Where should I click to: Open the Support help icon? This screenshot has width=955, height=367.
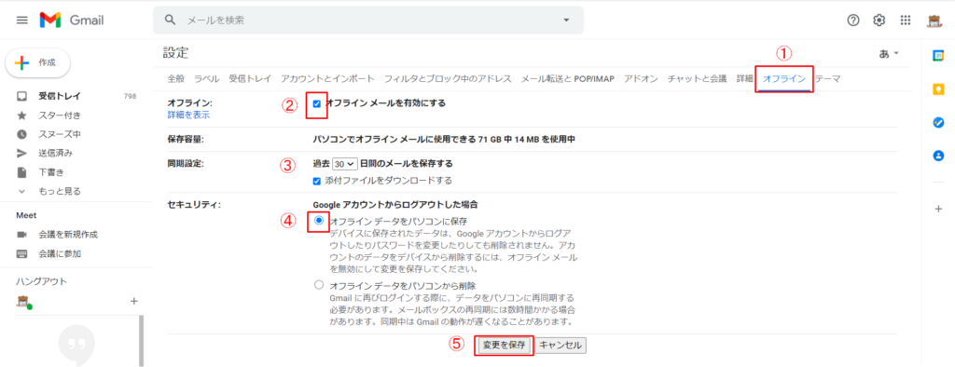pyautogui.click(x=853, y=20)
